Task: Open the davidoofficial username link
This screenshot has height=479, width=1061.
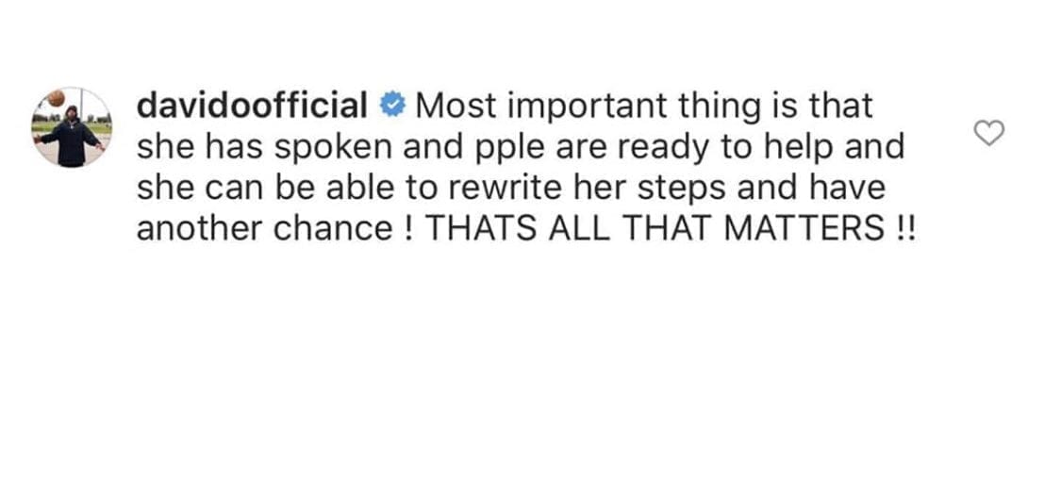Action: coord(252,107)
